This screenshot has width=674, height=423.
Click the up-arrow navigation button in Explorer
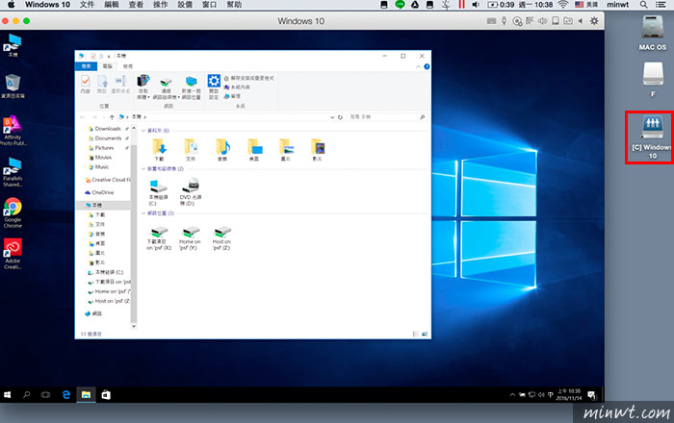click(112, 117)
